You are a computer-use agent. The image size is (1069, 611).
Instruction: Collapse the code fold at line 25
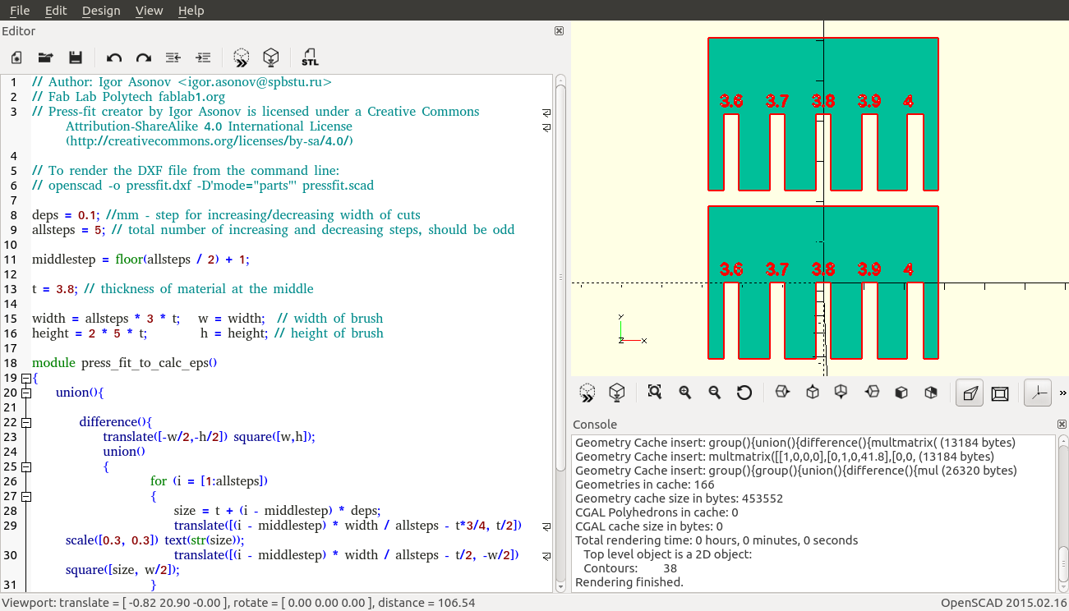tap(26, 466)
